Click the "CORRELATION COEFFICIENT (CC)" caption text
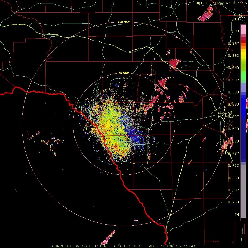 click(x=87, y=246)
